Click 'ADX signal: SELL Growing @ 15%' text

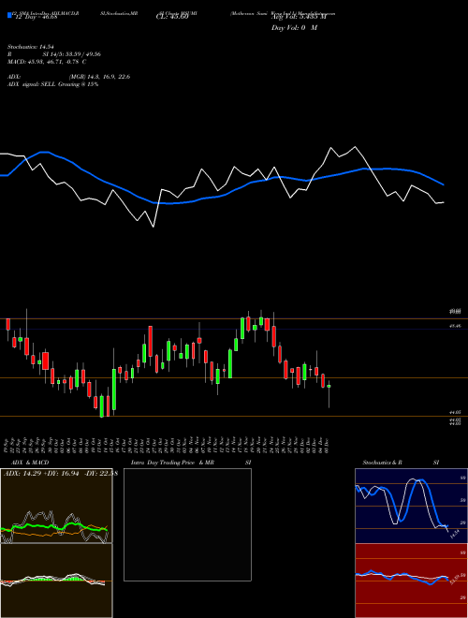[52, 84]
